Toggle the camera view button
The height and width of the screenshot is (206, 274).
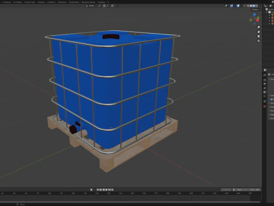[x=259, y=36]
